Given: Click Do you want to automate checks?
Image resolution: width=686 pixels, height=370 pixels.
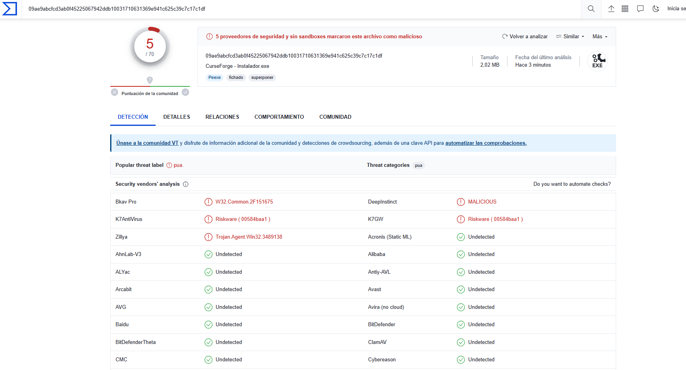Looking at the screenshot, I should 572,184.
